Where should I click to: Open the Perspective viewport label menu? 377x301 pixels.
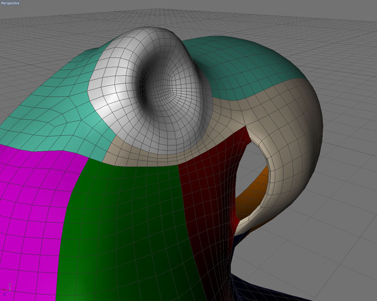[10, 3]
